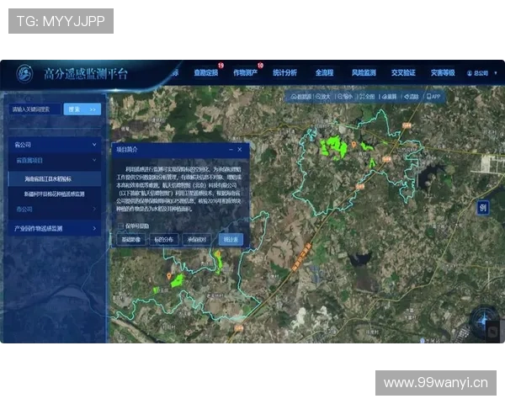This screenshot has height=404, width=505.
Task: Collapse the 省直属项目 subsection
Action: pos(55,160)
